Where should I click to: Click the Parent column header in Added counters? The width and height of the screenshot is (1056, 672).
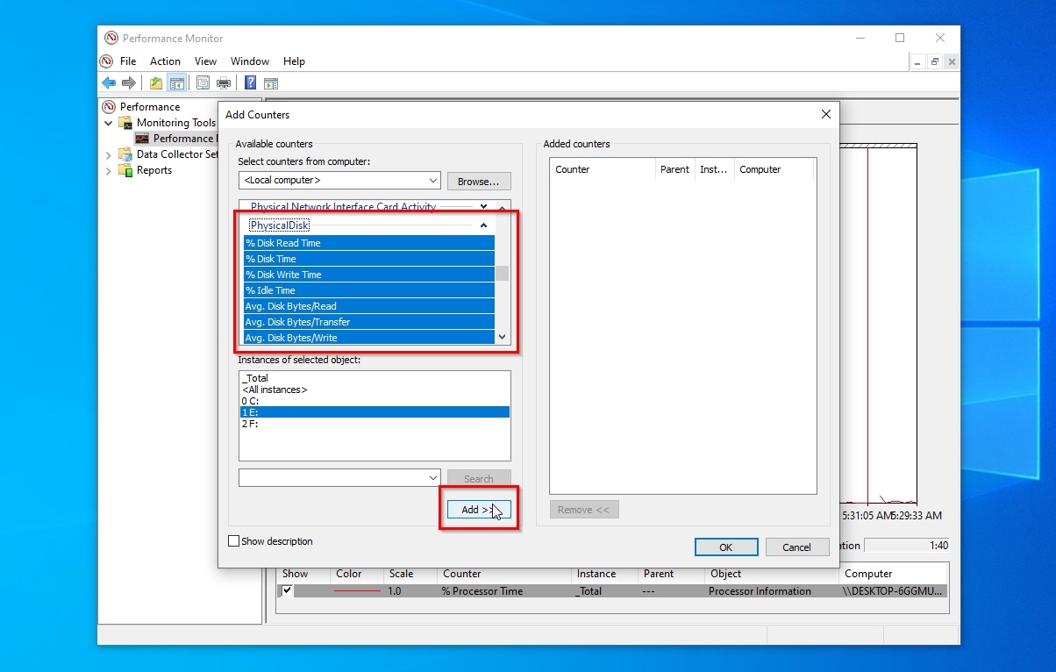point(675,169)
